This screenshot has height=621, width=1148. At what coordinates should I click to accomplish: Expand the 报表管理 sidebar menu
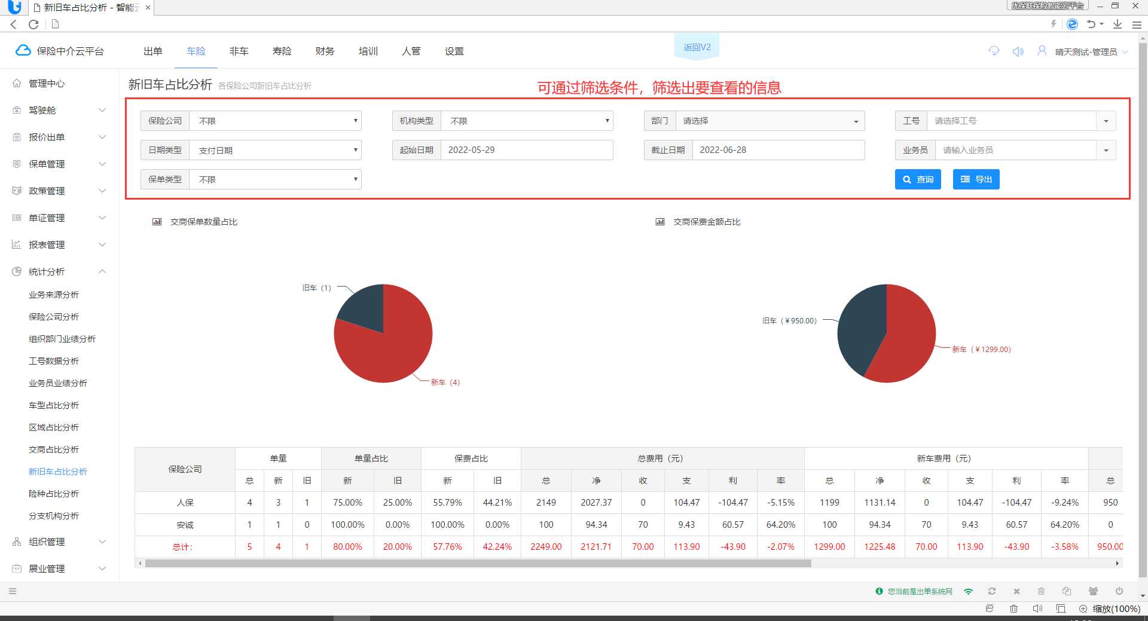pos(60,244)
